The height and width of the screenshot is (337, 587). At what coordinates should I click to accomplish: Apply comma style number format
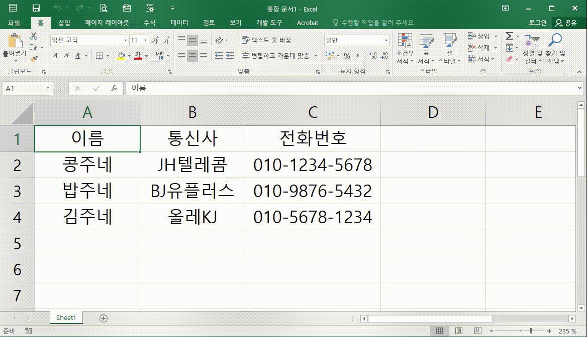(x=358, y=56)
